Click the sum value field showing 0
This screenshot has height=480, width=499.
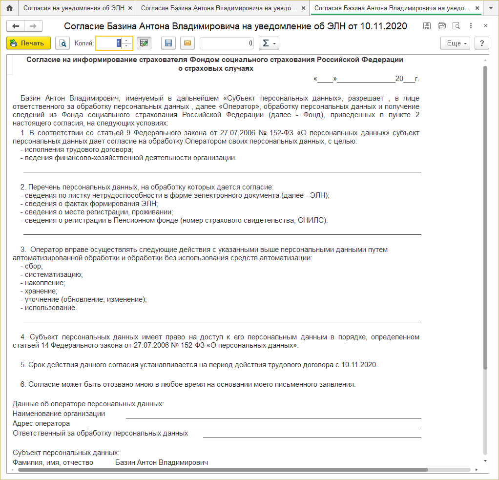coord(227,43)
